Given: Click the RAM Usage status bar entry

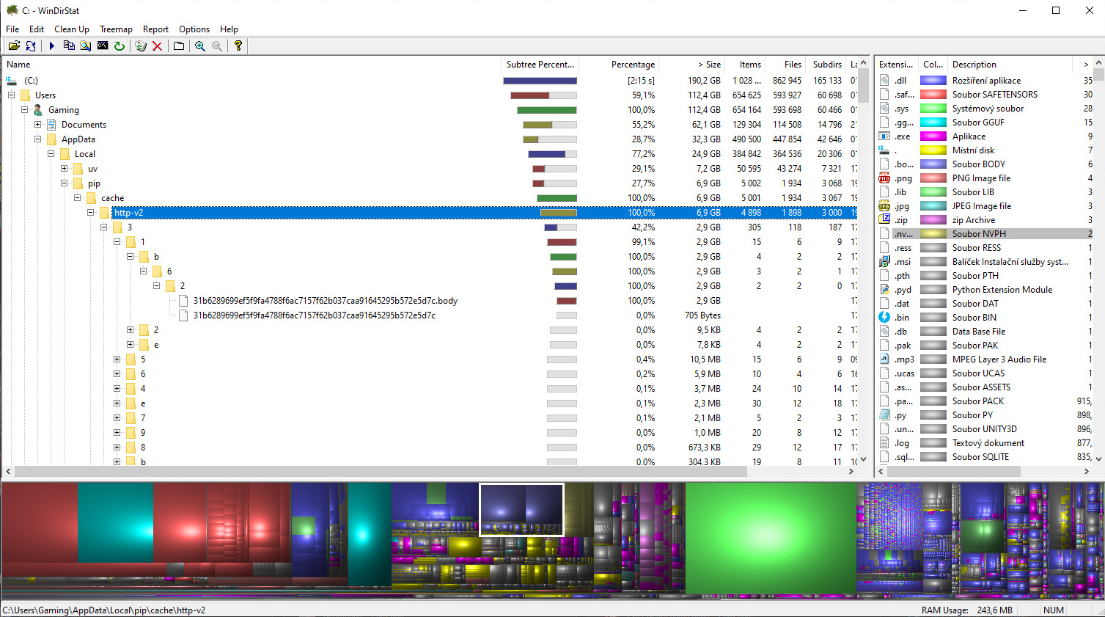Looking at the screenshot, I should tap(966, 610).
